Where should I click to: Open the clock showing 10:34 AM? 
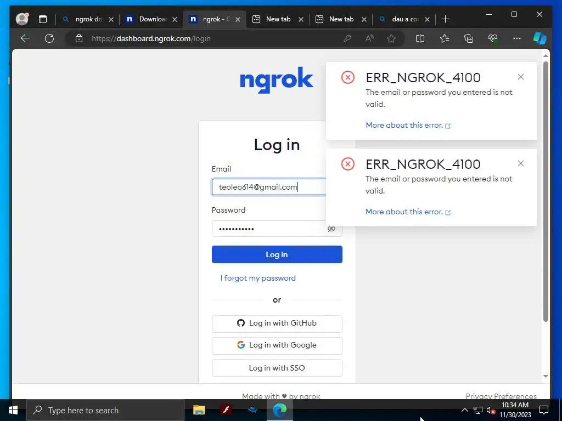pos(515,410)
